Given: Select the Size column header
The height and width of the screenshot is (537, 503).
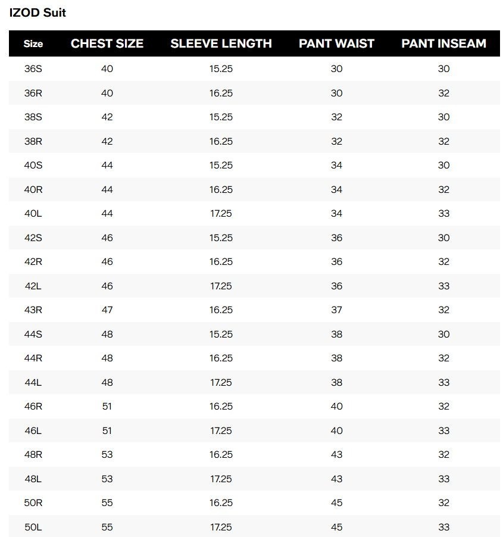Looking at the screenshot, I should coord(33,43).
